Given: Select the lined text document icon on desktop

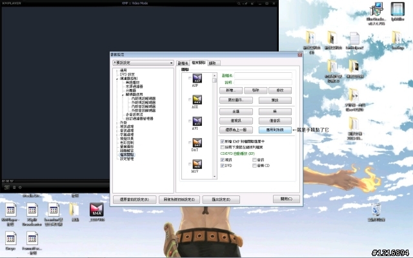Looking at the screenshot, I should click(354, 38).
